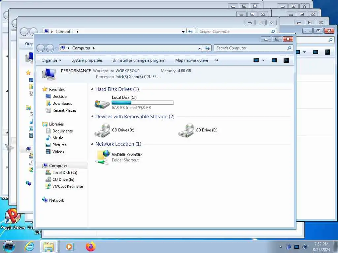This screenshot has height=253, width=338.
Task: Select Local Disk (C:) in navigation pane
Action: 65,173
